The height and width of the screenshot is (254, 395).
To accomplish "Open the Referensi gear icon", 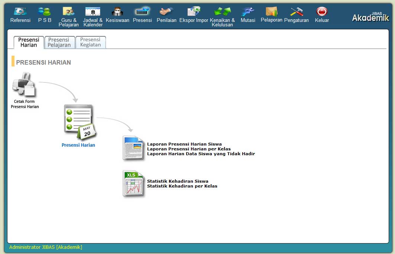I will click(x=20, y=12).
